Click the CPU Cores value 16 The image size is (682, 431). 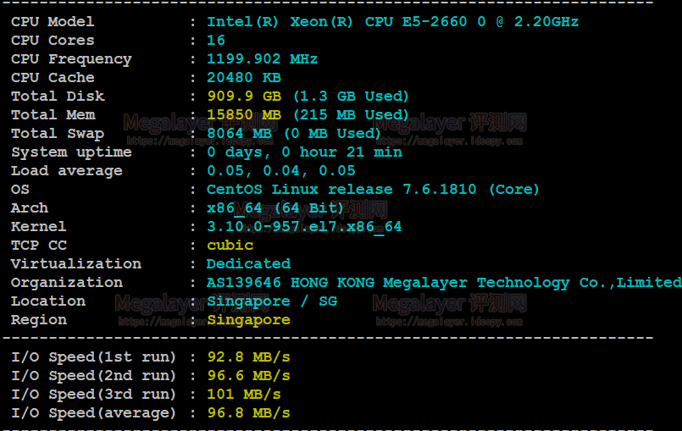point(216,41)
